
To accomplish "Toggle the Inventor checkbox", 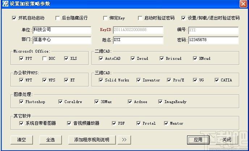I will (x=139, y=80).
